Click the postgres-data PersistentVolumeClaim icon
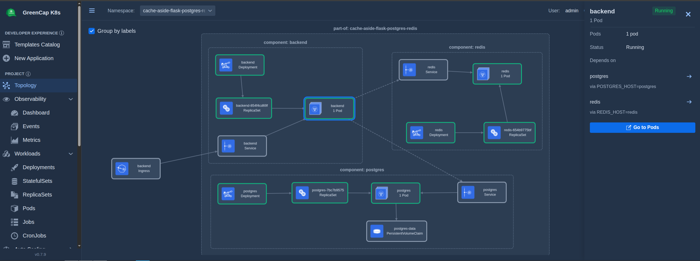Screen dimensions: 700x261 tap(377, 231)
